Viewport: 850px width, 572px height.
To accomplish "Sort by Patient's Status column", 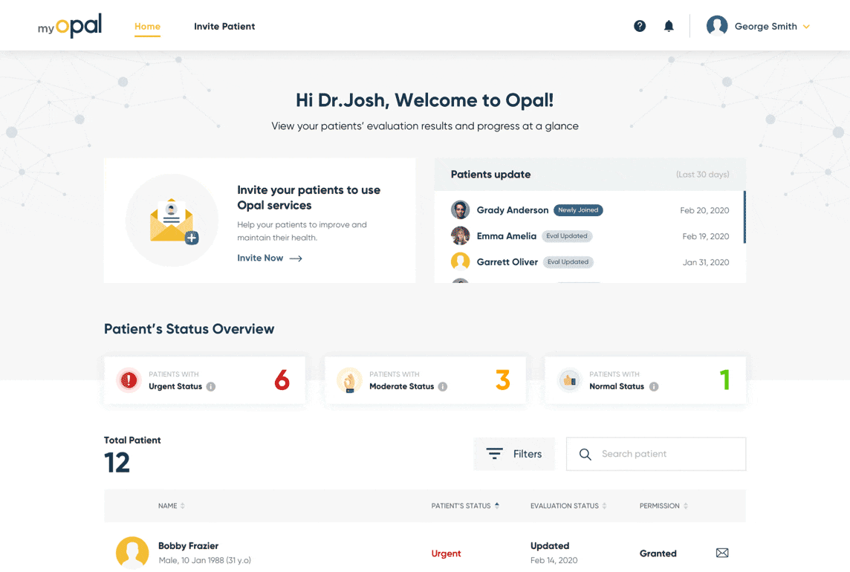I will pyautogui.click(x=465, y=506).
